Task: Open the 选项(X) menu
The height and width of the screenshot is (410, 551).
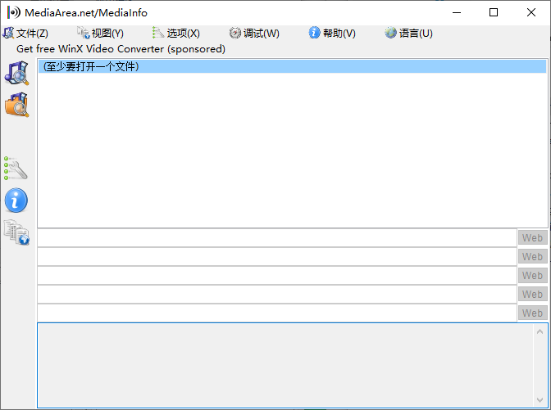Action: [176, 33]
